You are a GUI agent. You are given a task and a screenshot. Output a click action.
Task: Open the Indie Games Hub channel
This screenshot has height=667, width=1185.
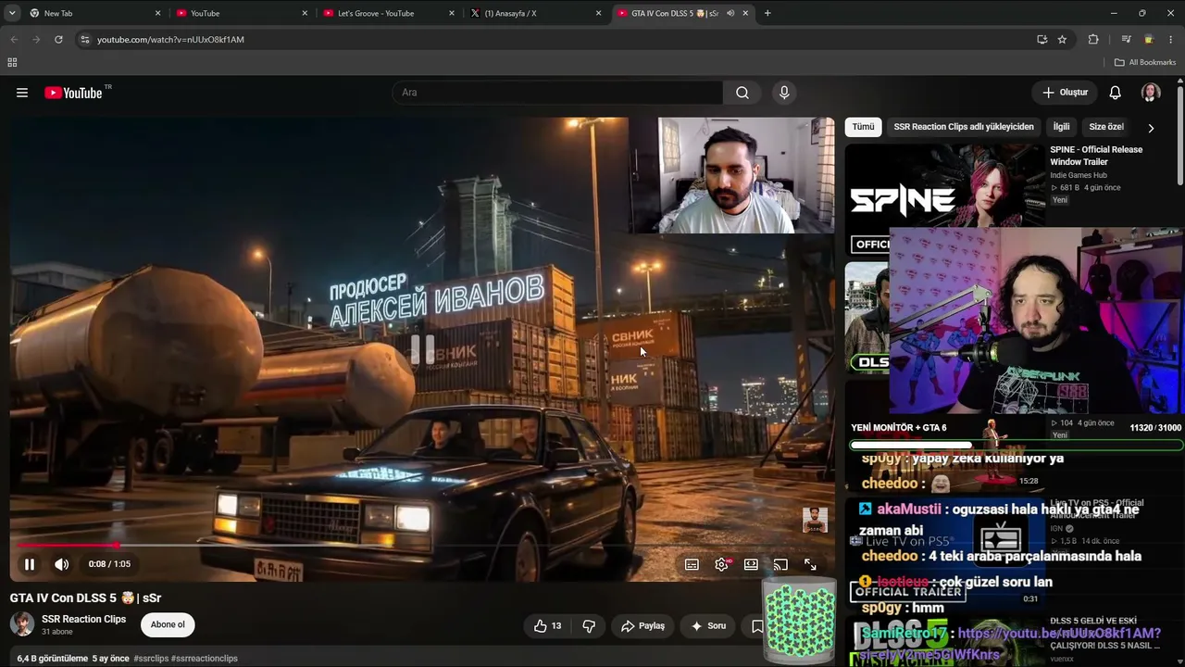click(x=1079, y=175)
